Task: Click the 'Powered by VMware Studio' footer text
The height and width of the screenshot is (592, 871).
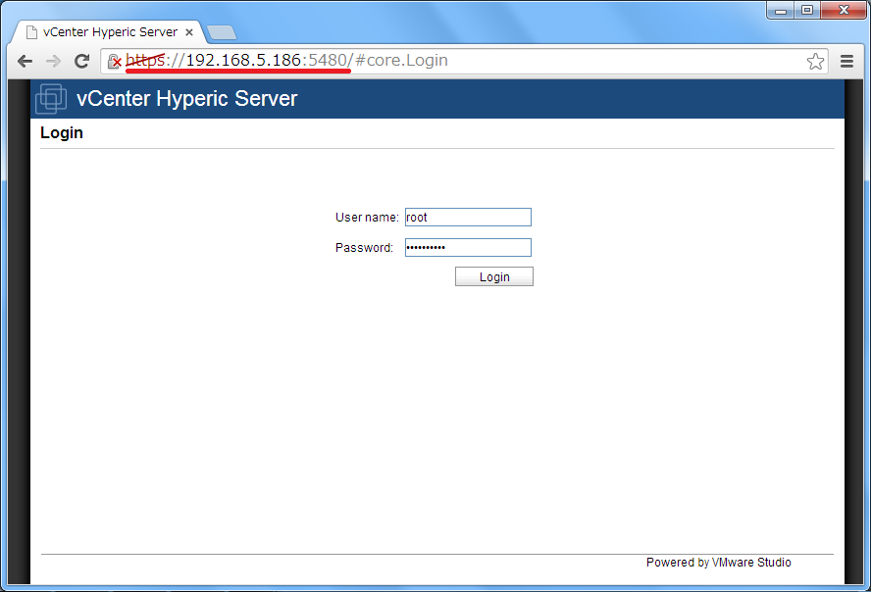Action: (719, 563)
